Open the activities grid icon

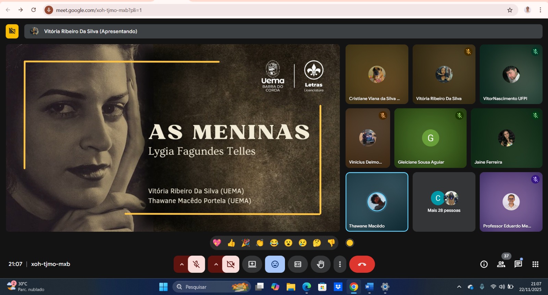535,264
